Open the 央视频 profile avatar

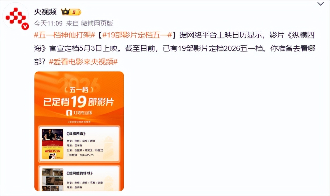[x=16, y=16]
